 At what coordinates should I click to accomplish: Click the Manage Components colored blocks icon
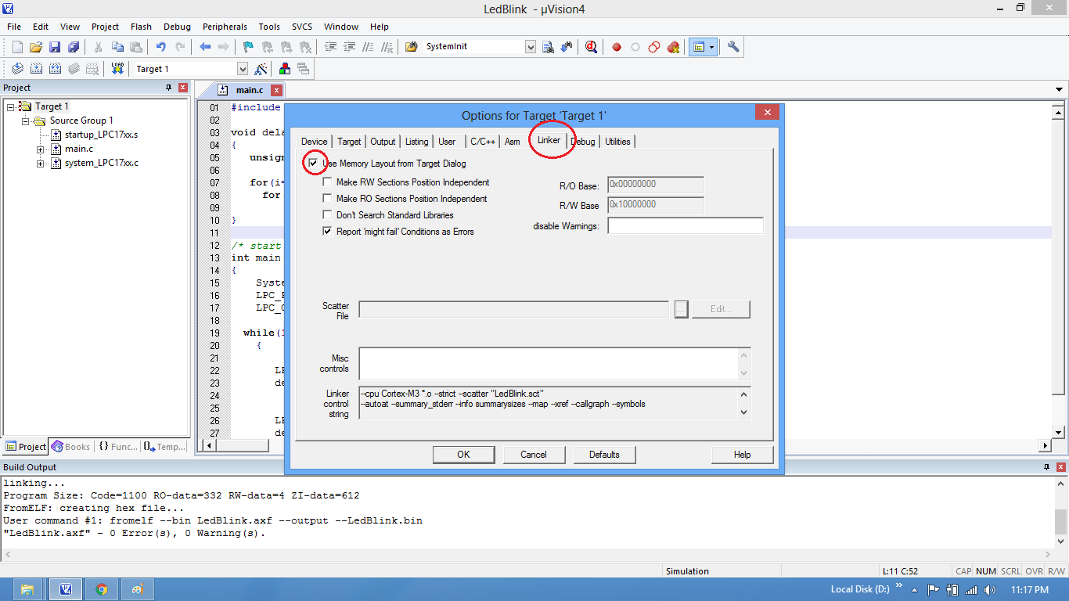click(284, 69)
